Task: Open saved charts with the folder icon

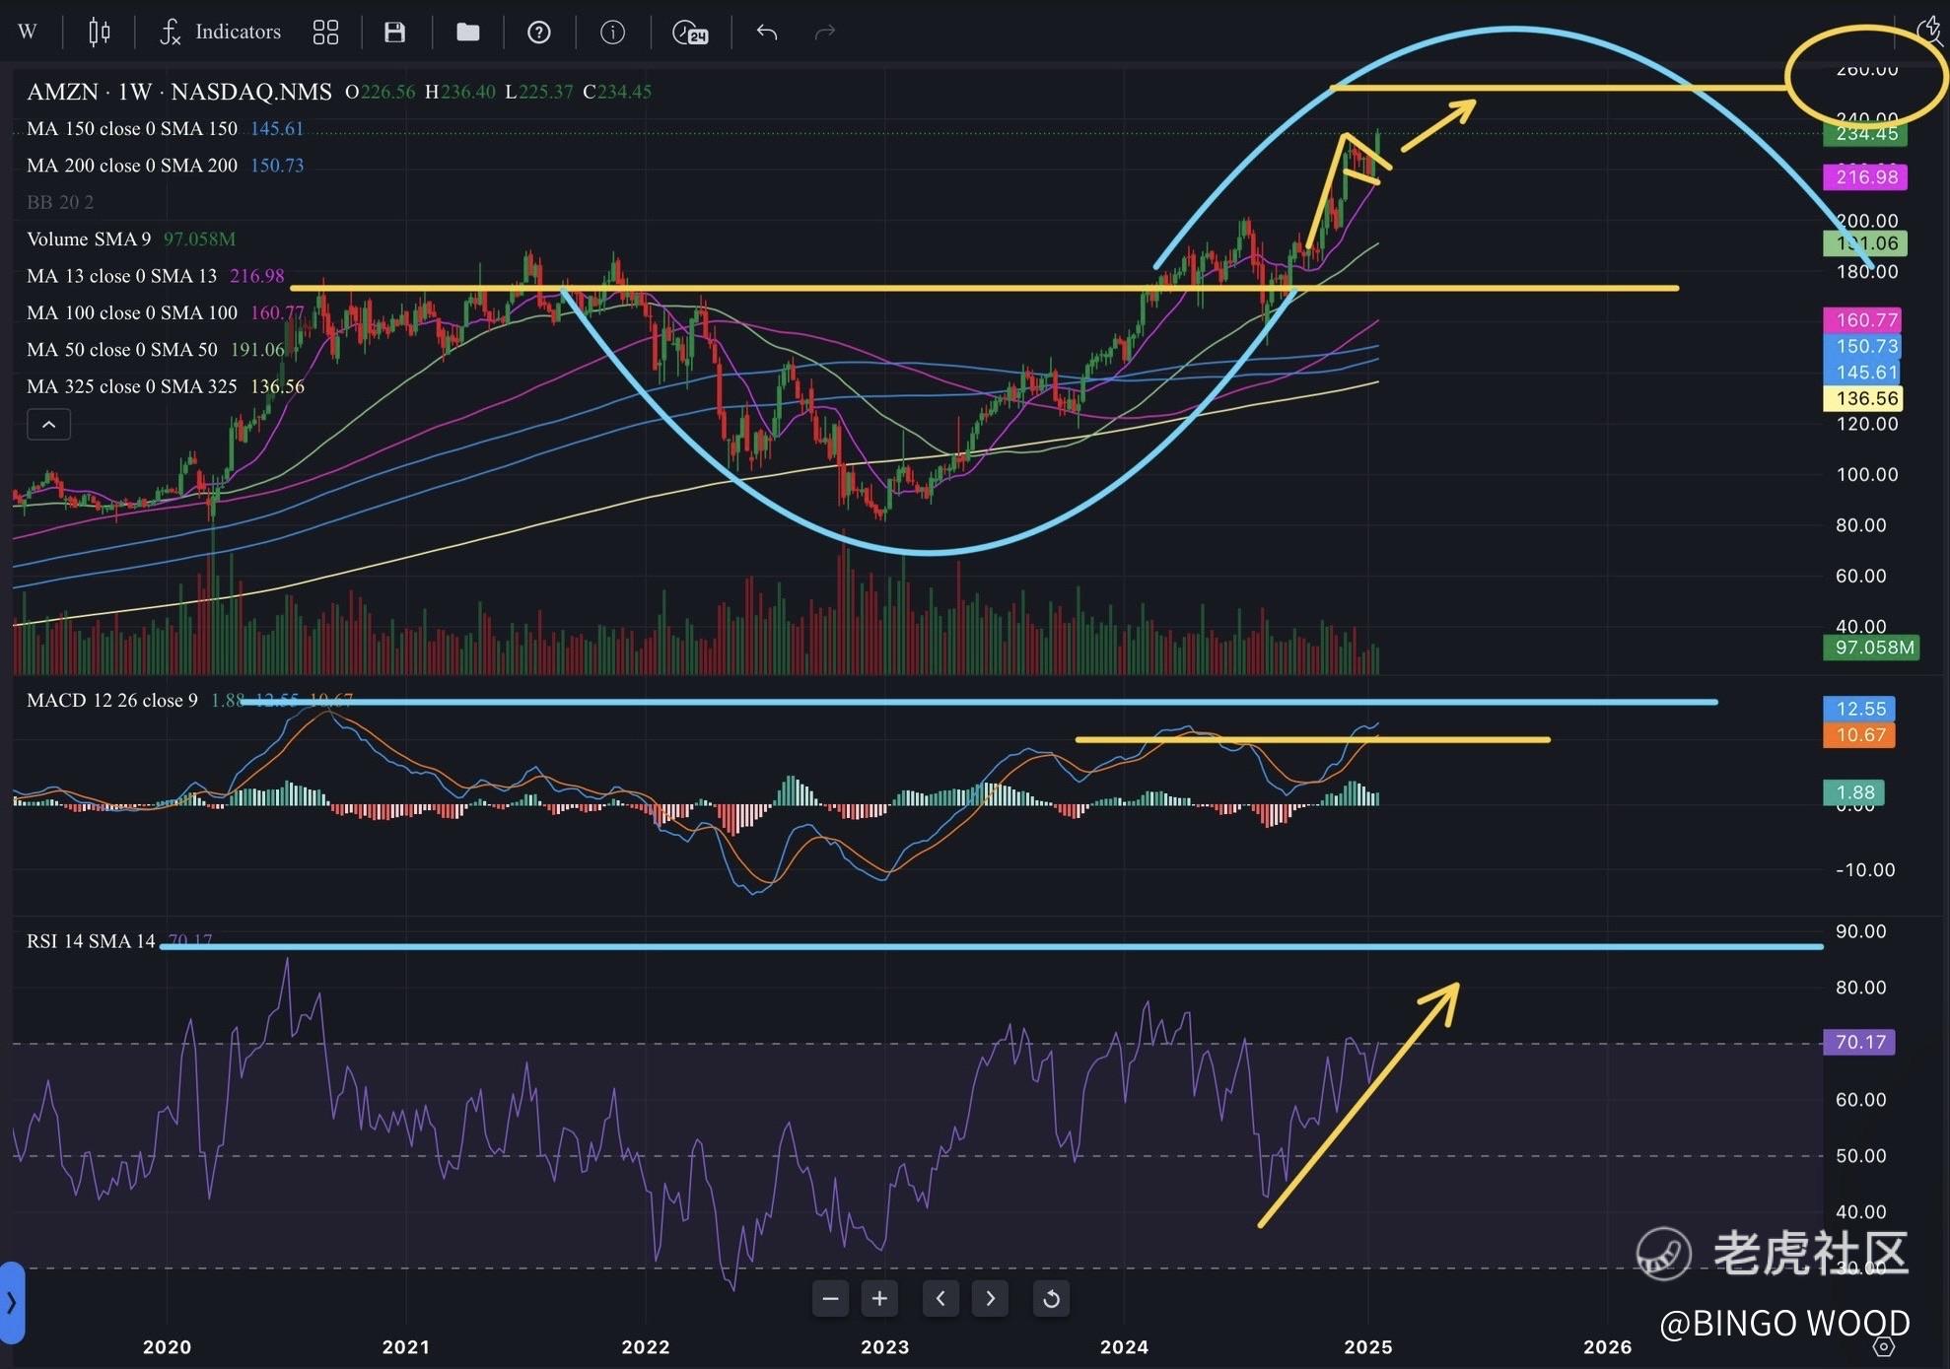Action: click(467, 33)
